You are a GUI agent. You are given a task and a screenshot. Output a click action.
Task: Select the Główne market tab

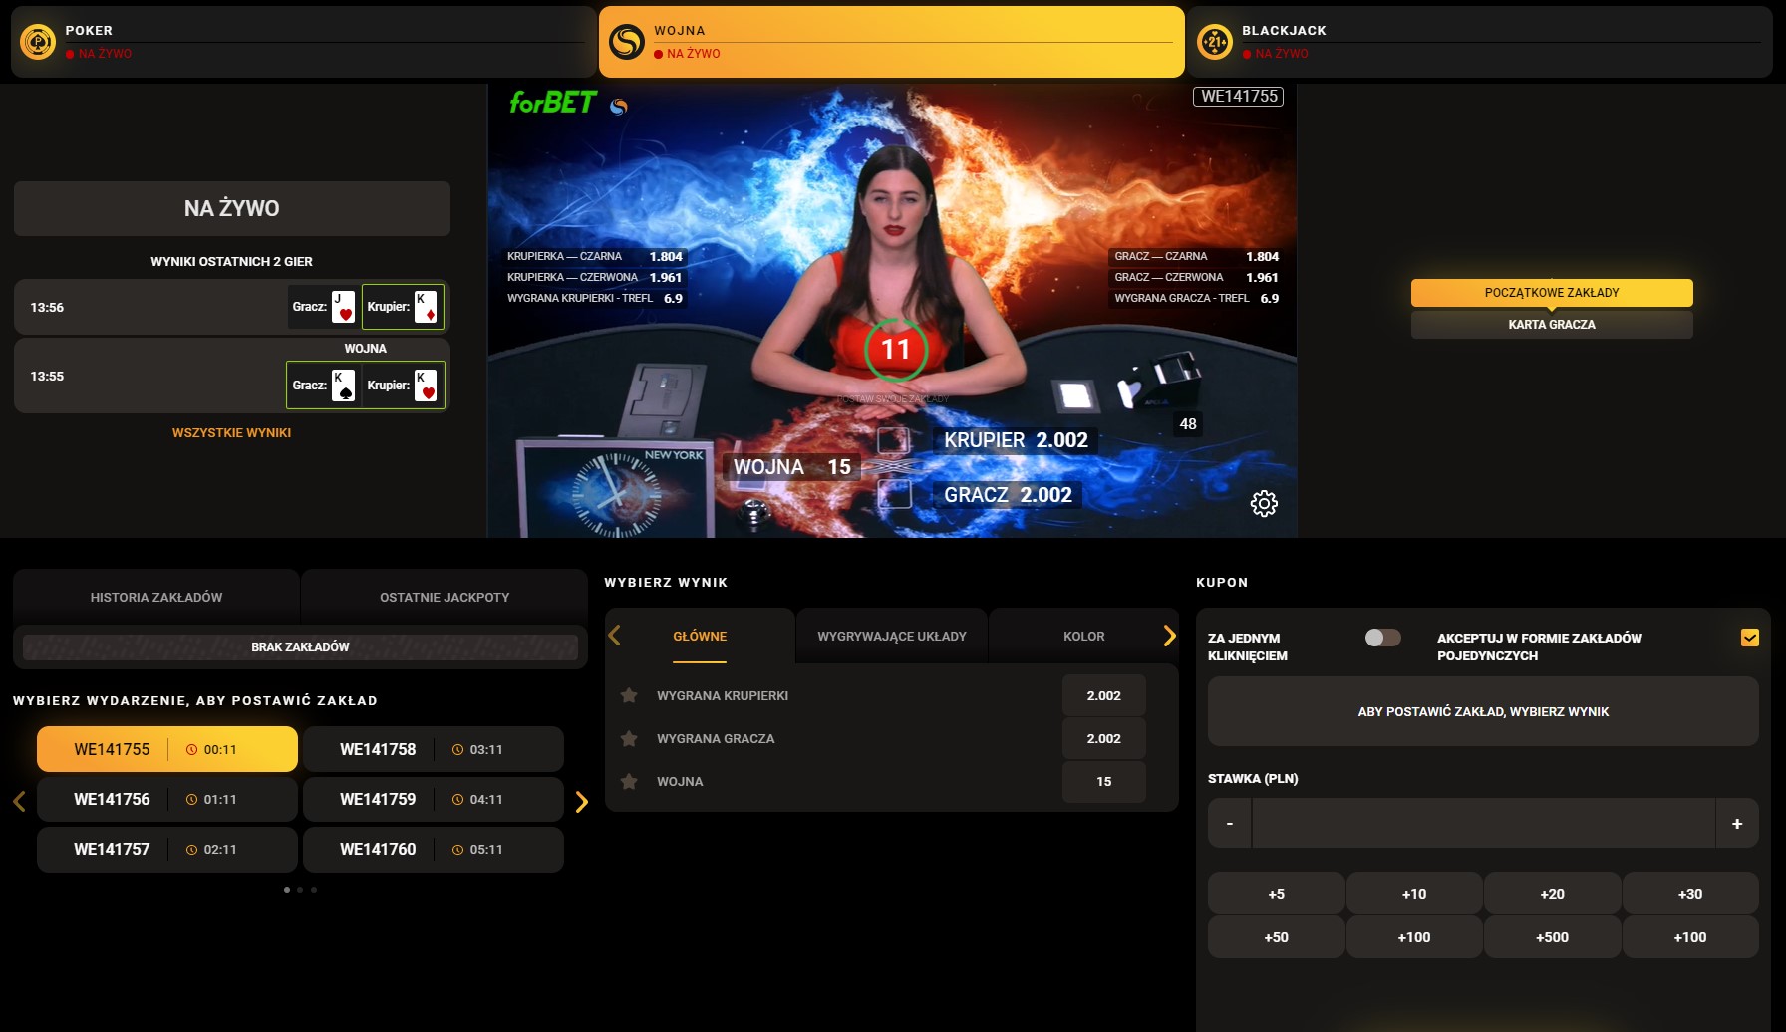coord(700,636)
